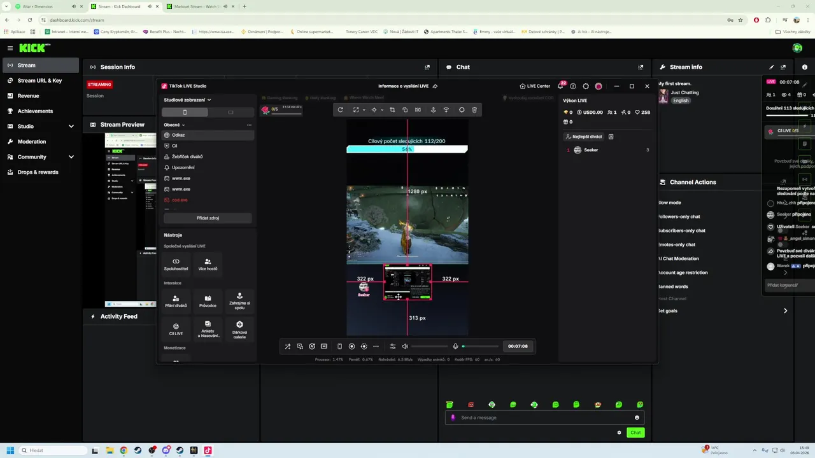Send message with green Chat button
Screen dimensions: 815x458
coord(635,433)
